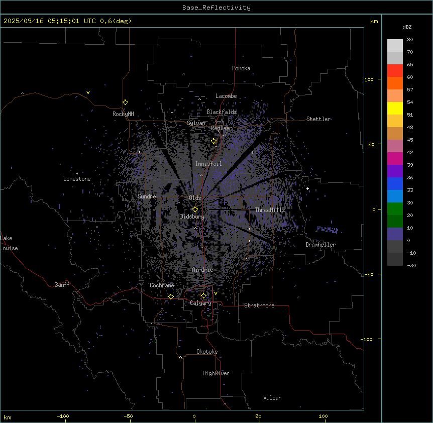Select the dBZ legend heading

coord(407,27)
